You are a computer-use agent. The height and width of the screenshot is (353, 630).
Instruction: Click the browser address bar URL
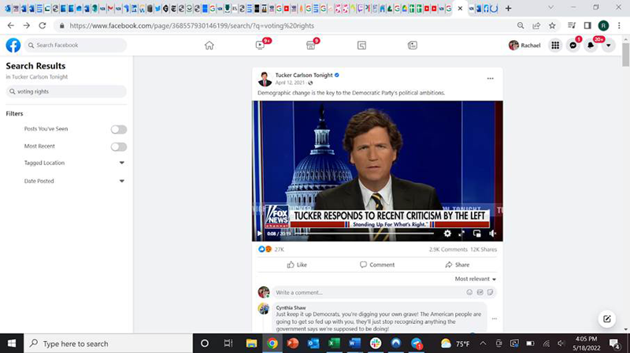pos(191,26)
